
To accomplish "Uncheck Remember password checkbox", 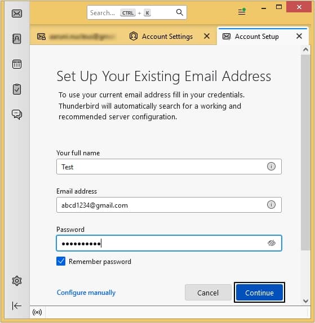I will pos(61,261).
